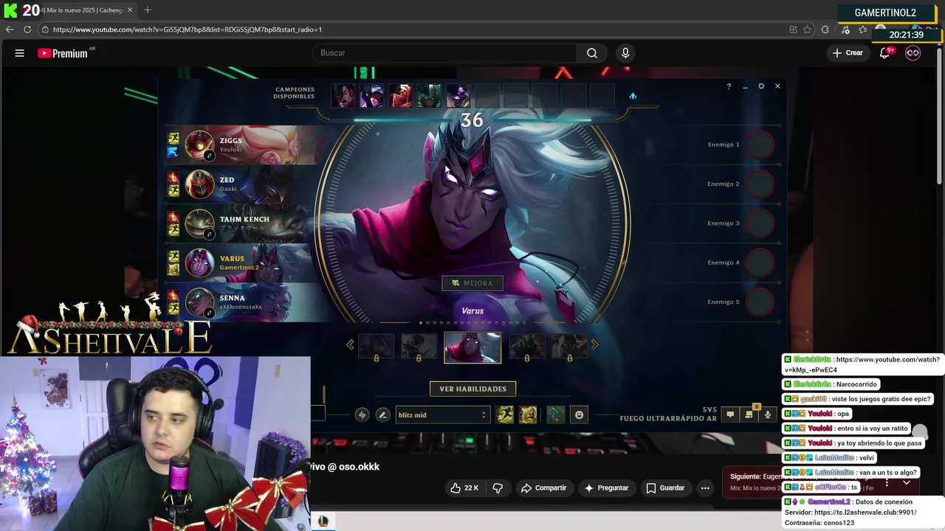Screen dimensions: 945x531
Task: Click the Compartir share button
Action: [x=543, y=487]
